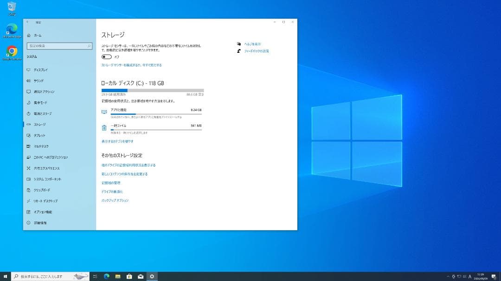
Task: Open マルチタスク (Multitasking) via its icon
Action: click(29, 146)
